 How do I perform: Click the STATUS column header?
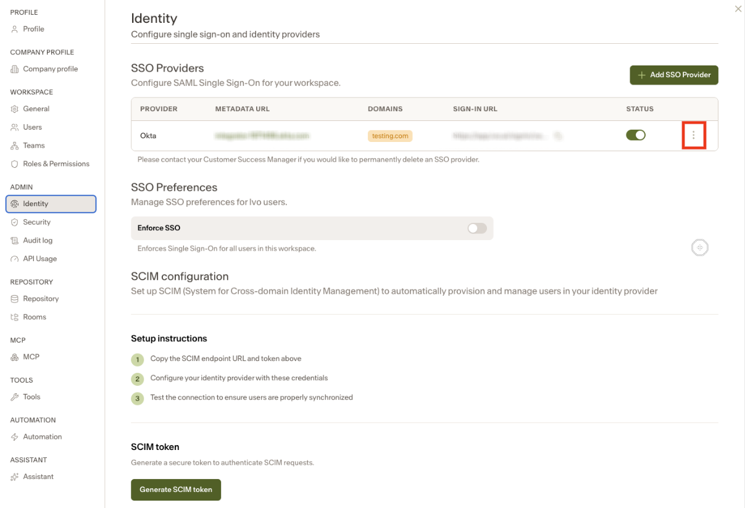(639, 109)
